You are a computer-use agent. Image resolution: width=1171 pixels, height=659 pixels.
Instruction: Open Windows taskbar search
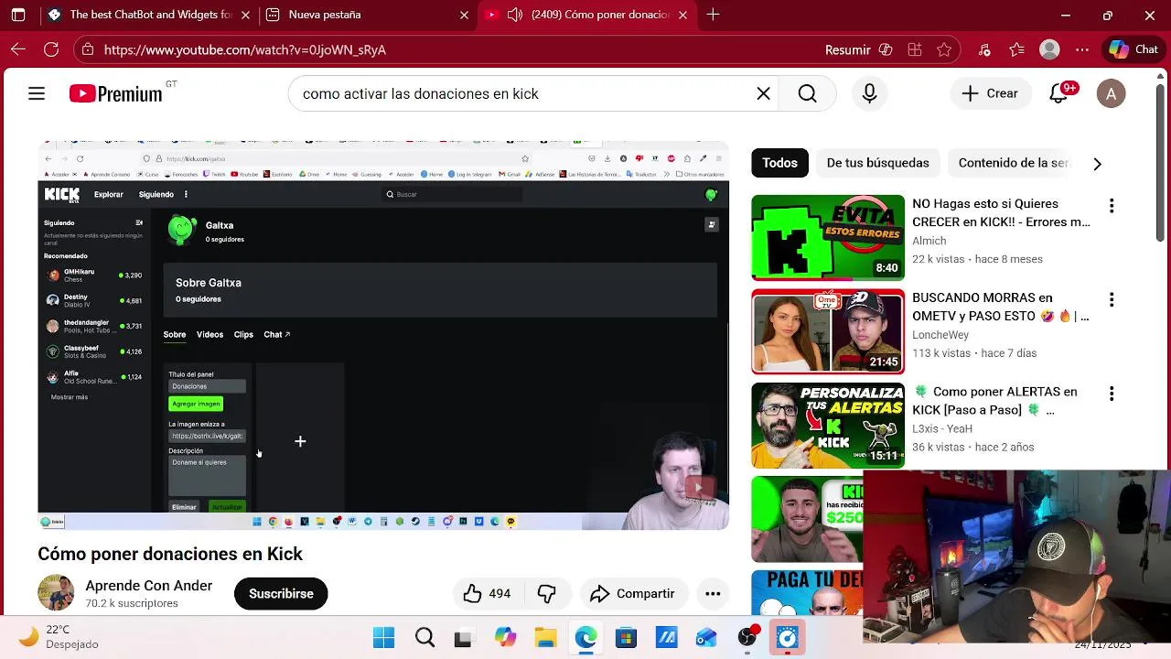pos(424,637)
